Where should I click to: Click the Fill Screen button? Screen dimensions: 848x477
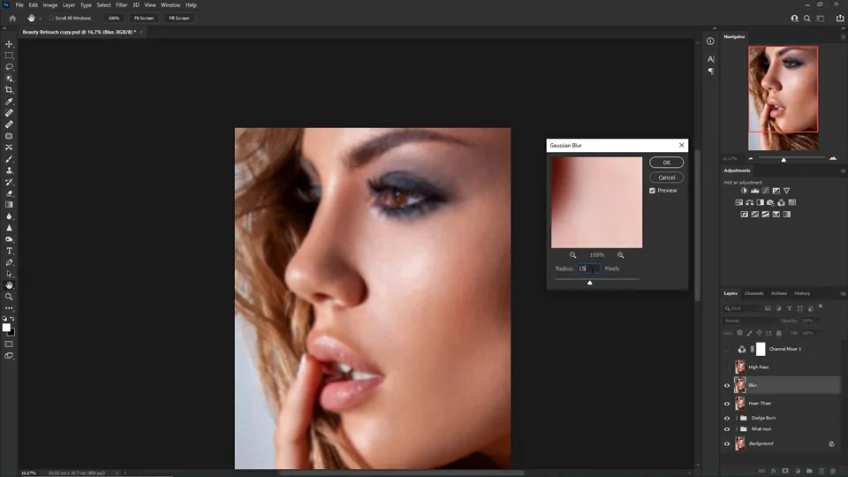(179, 18)
